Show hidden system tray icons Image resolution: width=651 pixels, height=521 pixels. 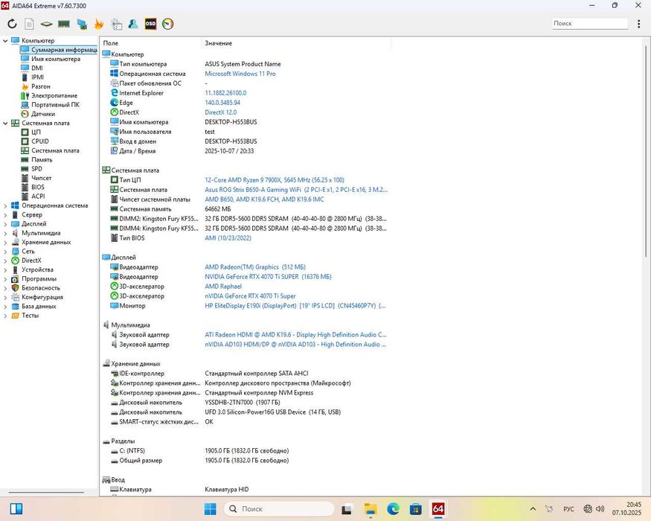[533, 508]
